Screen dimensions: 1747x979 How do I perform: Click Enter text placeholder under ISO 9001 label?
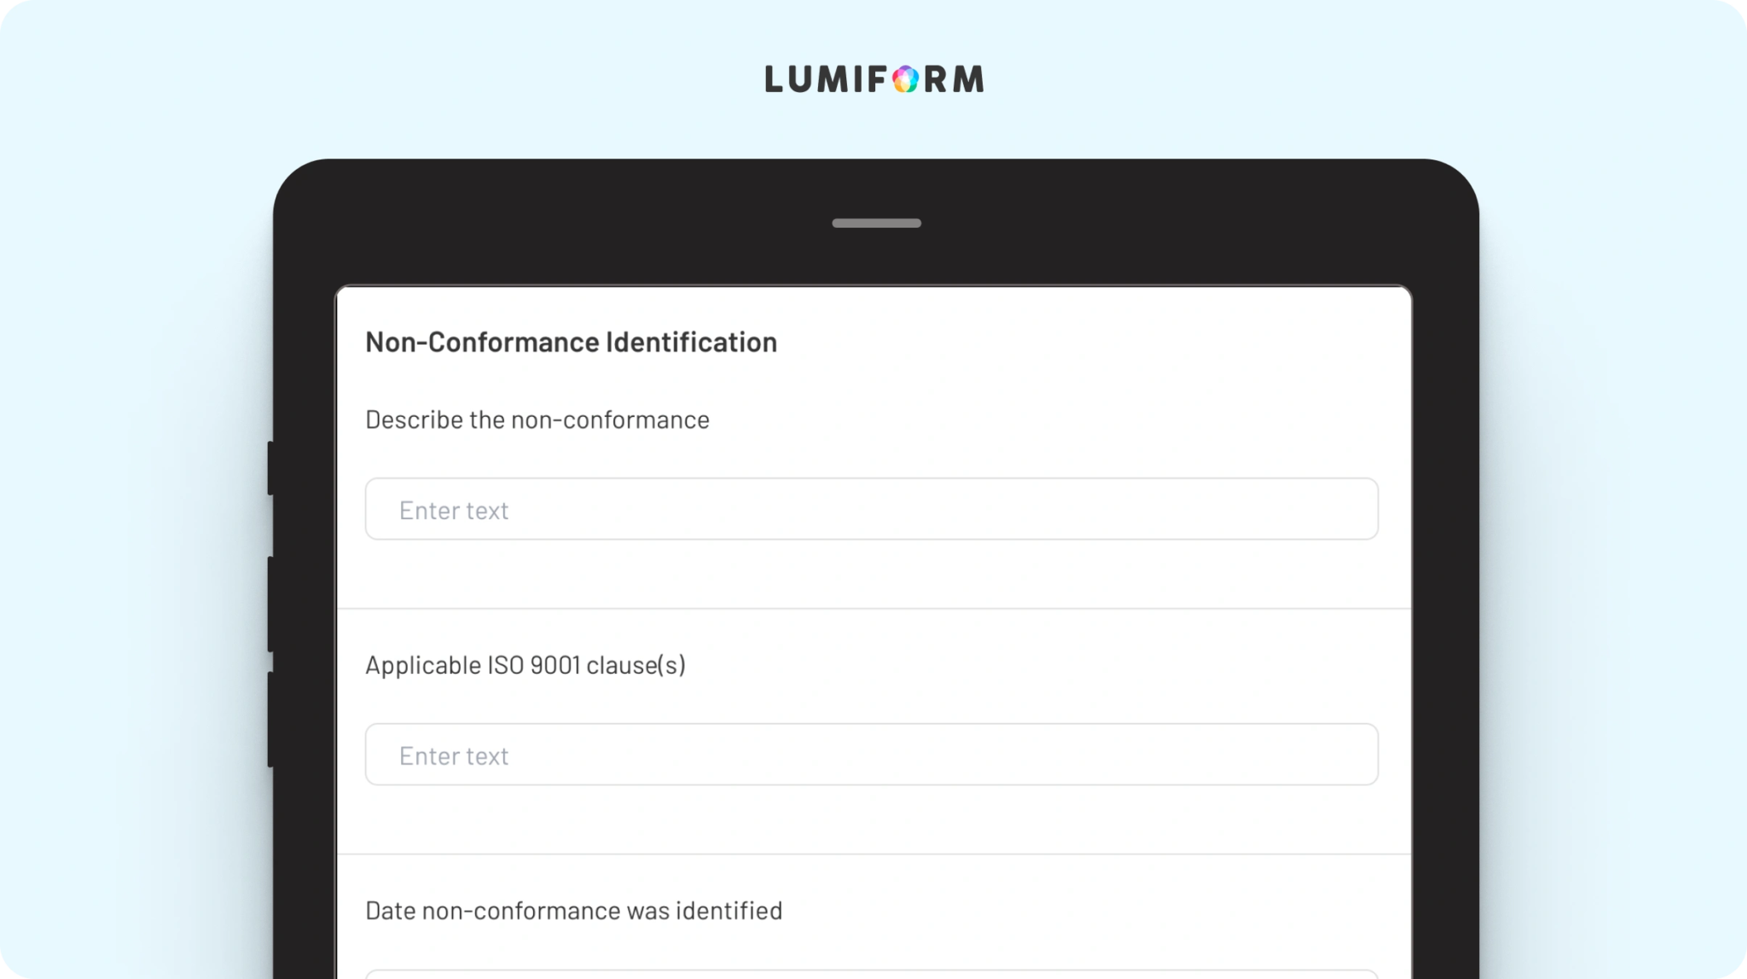click(454, 756)
